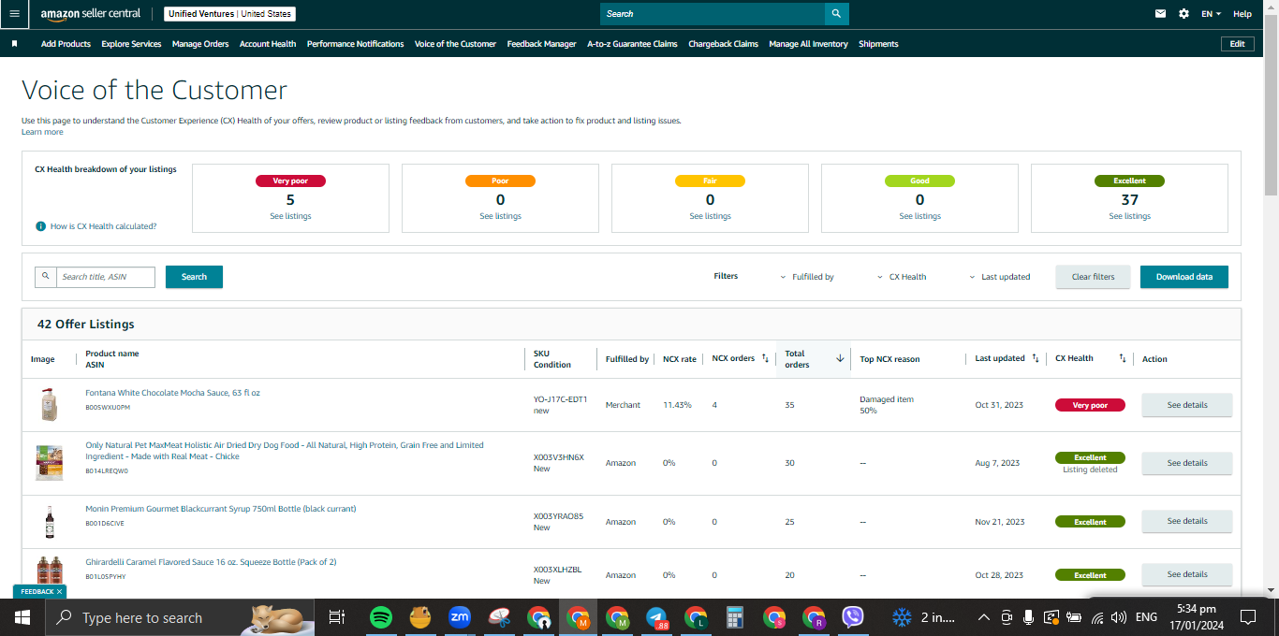This screenshot has height=636, width=1279.
Task: Open the hamburger navigation menu
Action: pos(14,14)
